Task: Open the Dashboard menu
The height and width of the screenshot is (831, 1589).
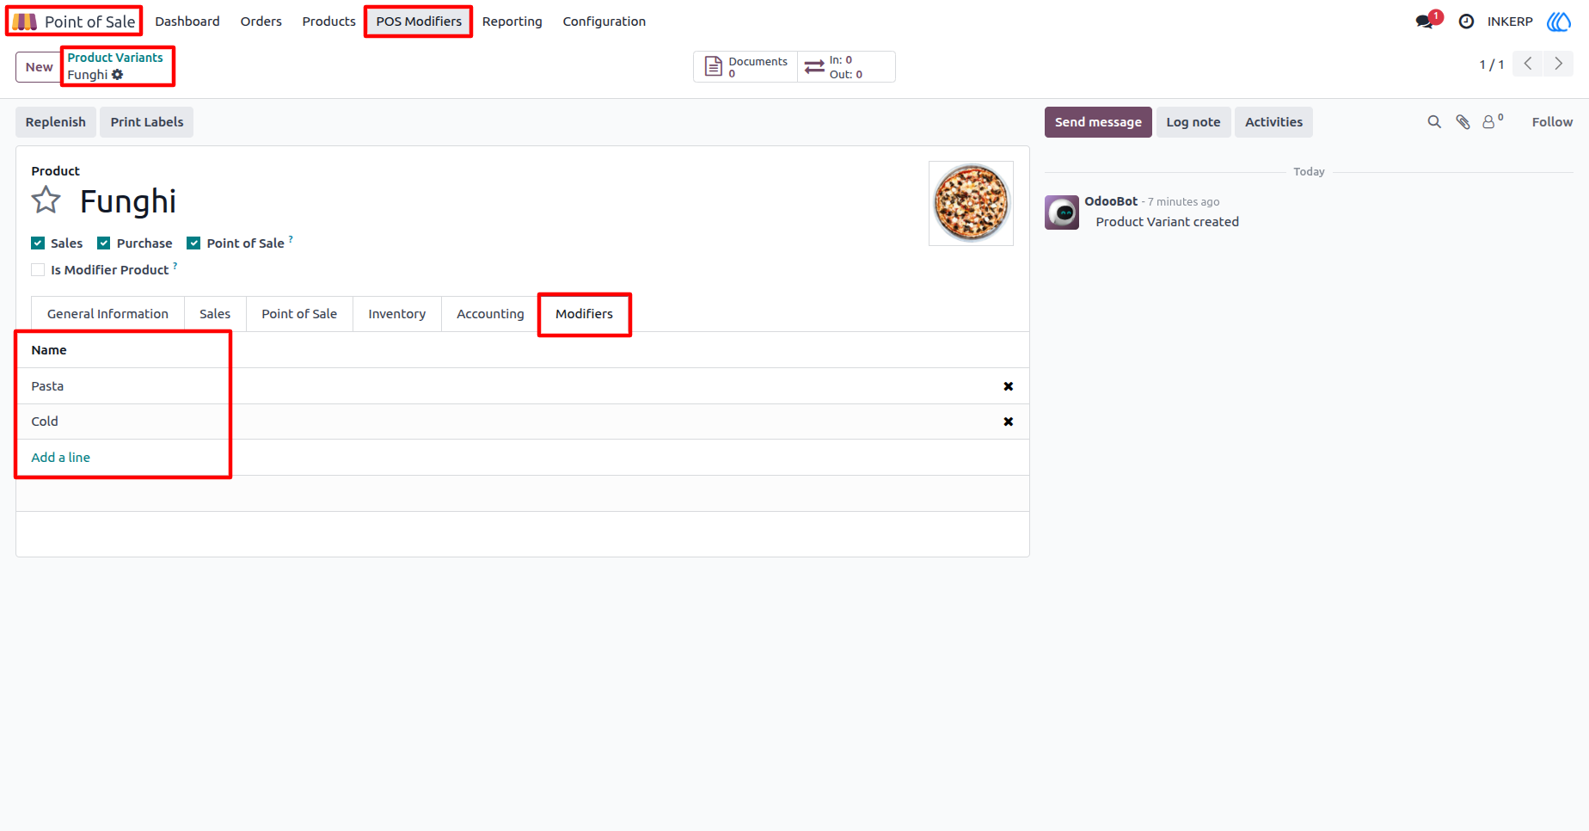Action: 187,22
